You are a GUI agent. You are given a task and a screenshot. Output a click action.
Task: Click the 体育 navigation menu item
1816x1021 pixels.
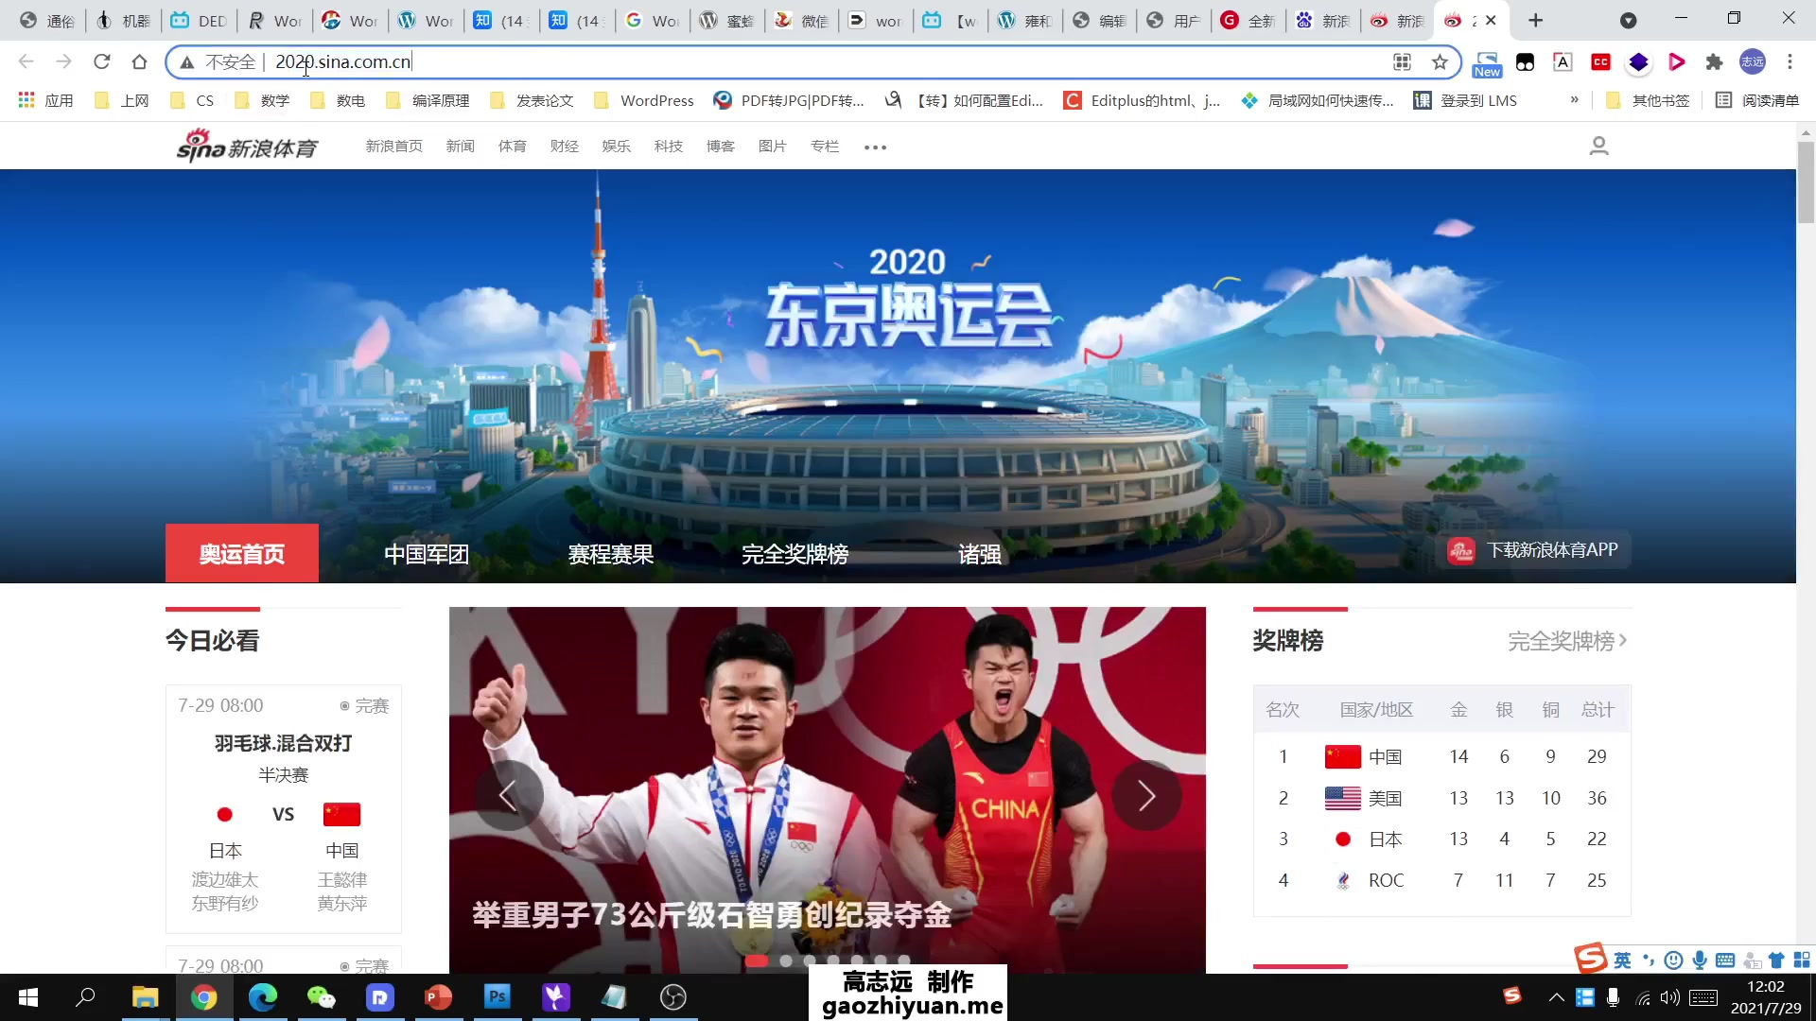pos(512,146)
